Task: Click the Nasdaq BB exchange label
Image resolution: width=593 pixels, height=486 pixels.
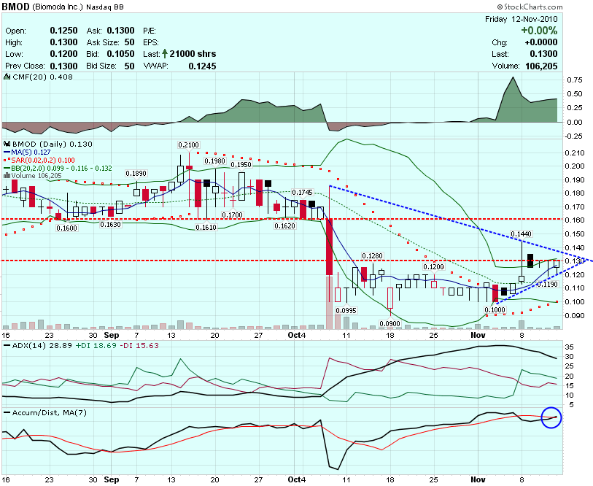Action: coord(105,7)
